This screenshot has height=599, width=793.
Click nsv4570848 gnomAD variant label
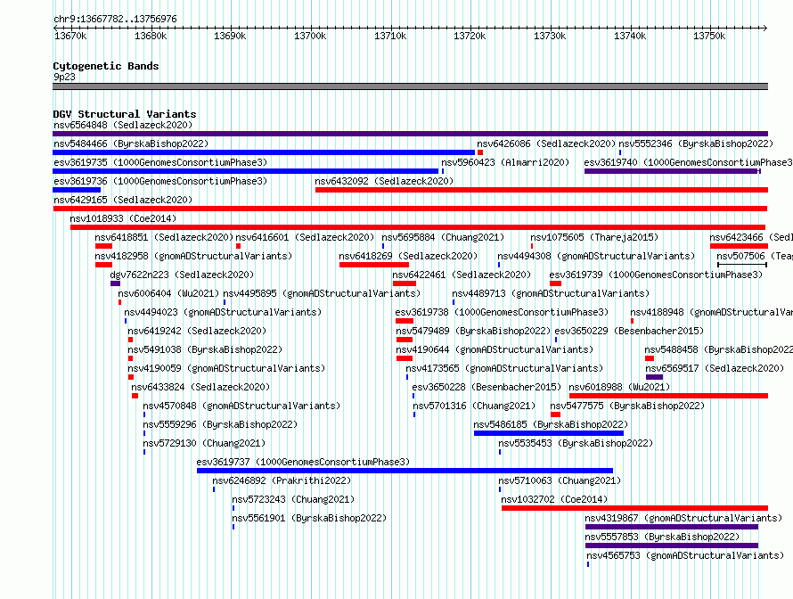241,406
